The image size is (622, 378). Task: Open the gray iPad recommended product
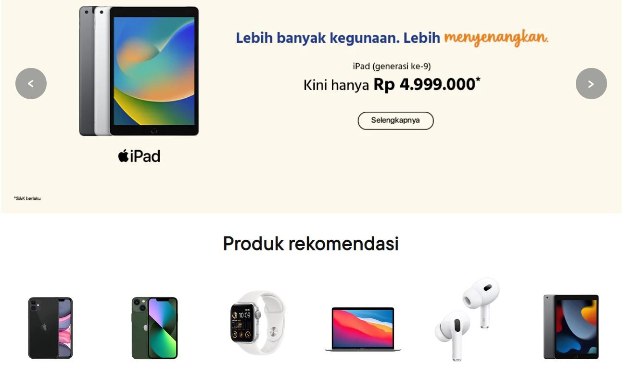[x=571, y=327]
